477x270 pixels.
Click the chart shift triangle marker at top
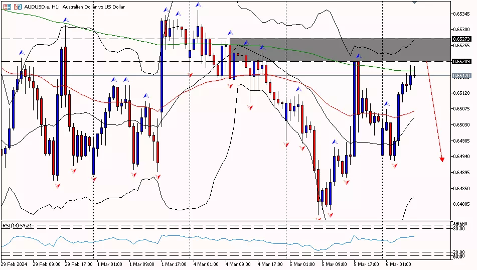[x=414, y=2]
